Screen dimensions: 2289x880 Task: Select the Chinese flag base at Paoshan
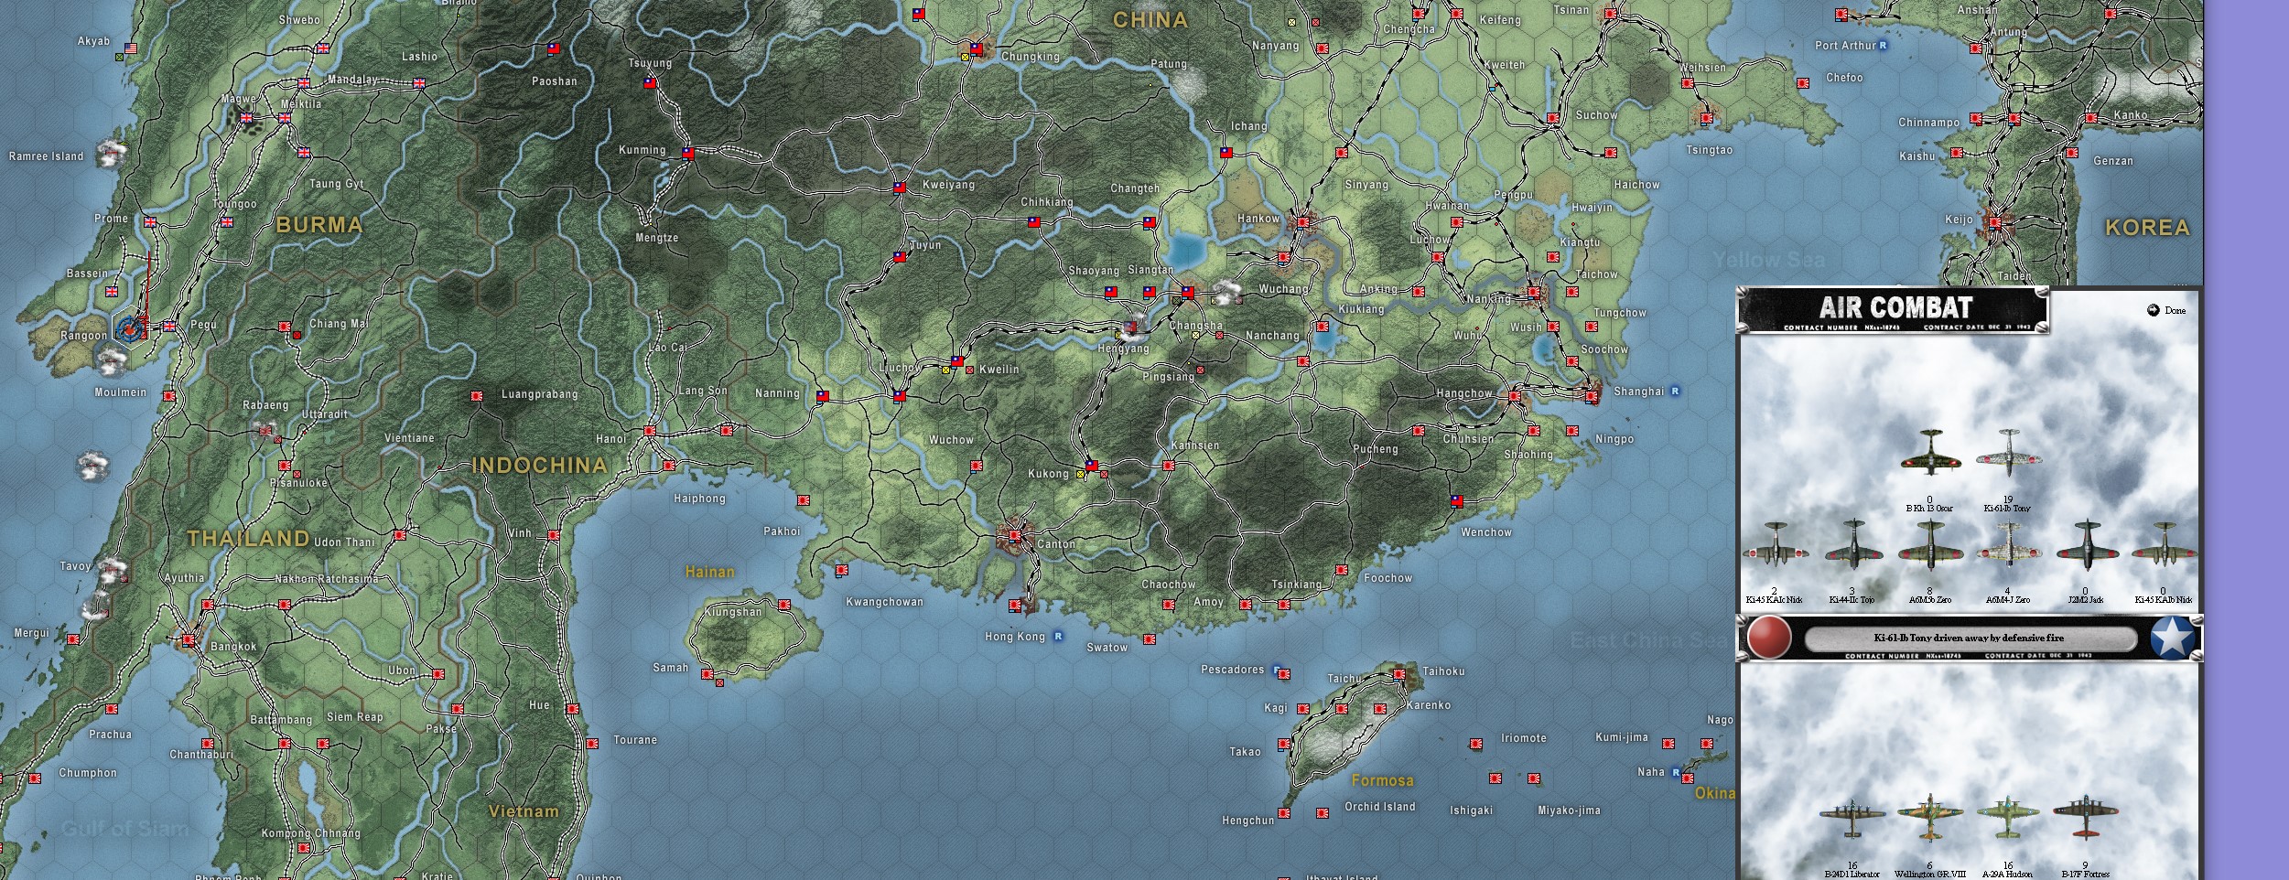coord(554,48)
